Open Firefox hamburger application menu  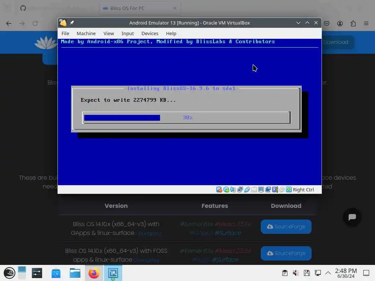coord(366,23)
